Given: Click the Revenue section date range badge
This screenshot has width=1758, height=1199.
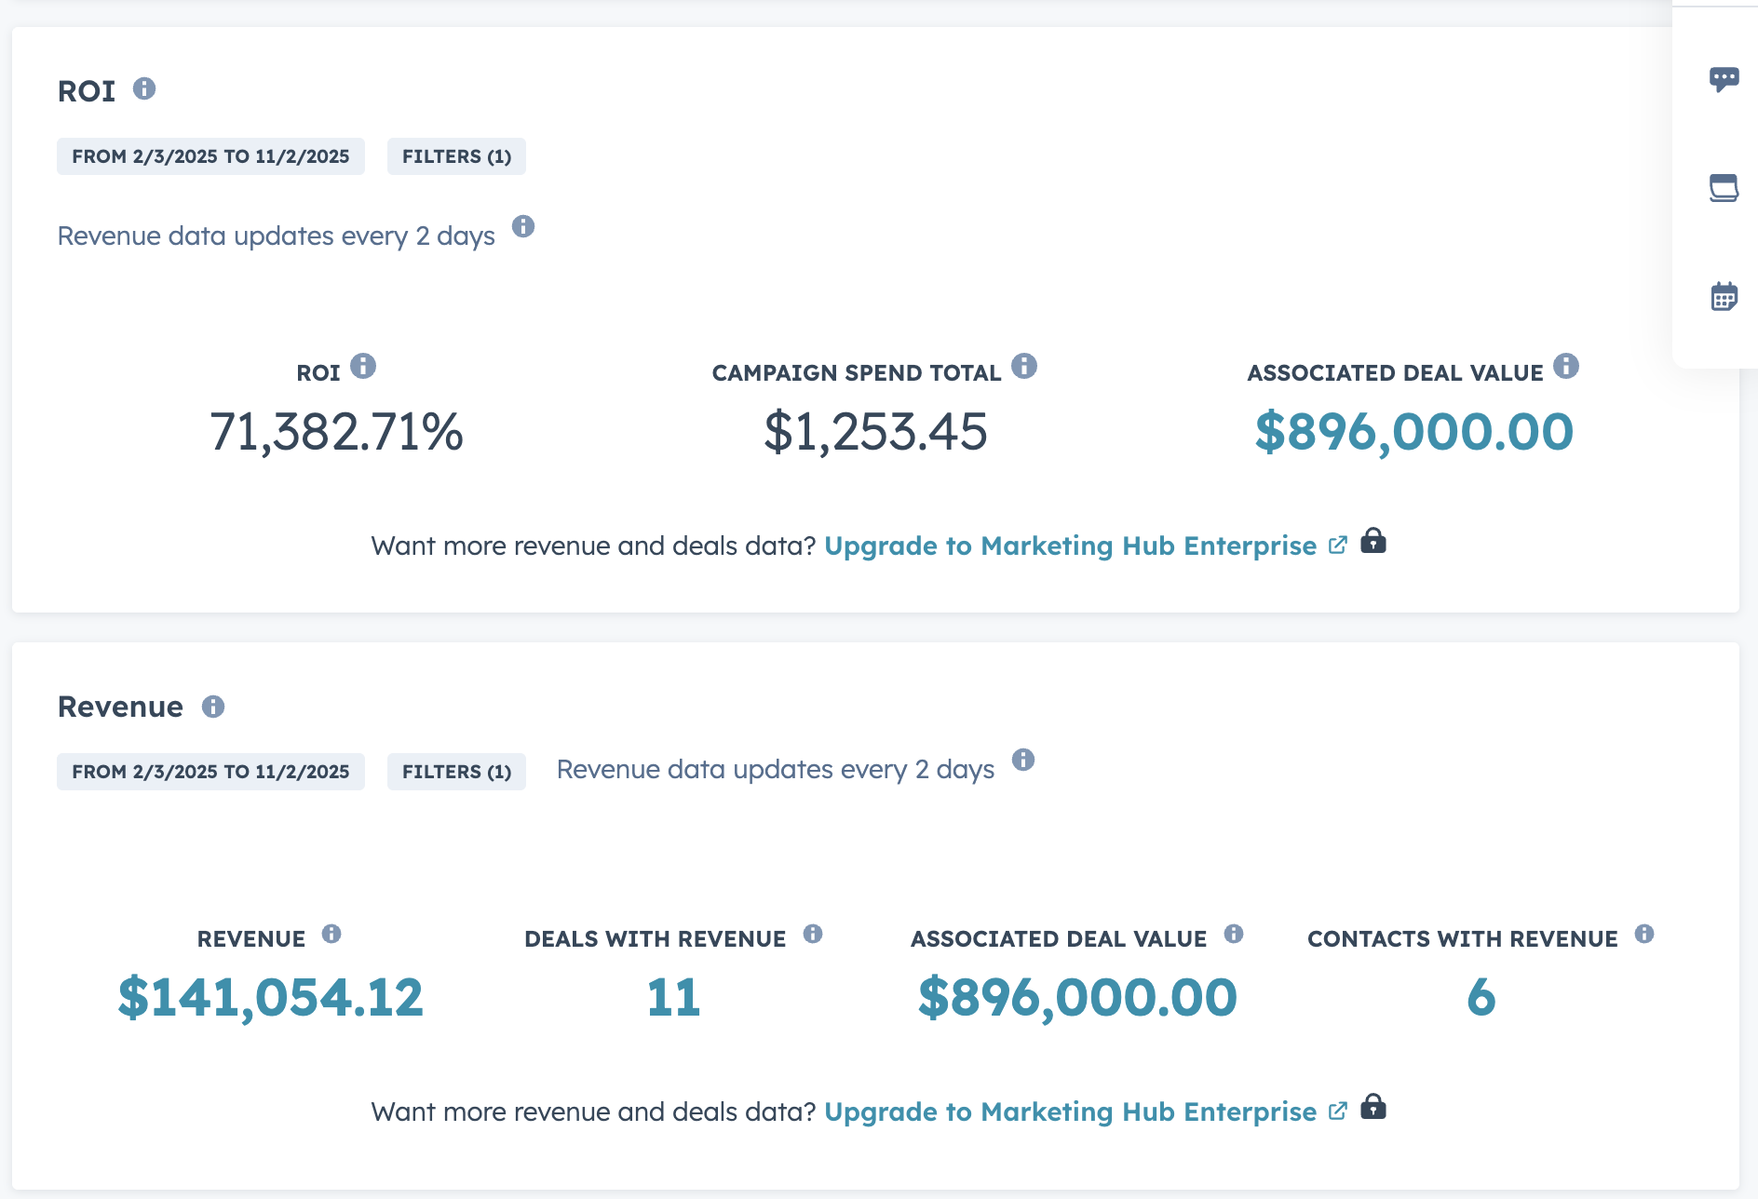Looking at the screenshot, I should click(210, 772).
